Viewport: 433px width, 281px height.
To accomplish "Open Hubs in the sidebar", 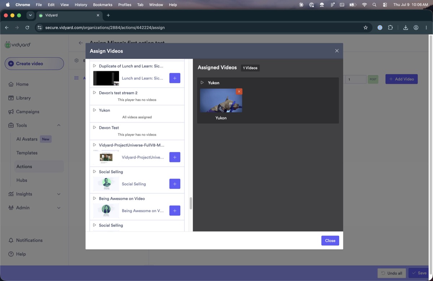I will coord(22,180).
